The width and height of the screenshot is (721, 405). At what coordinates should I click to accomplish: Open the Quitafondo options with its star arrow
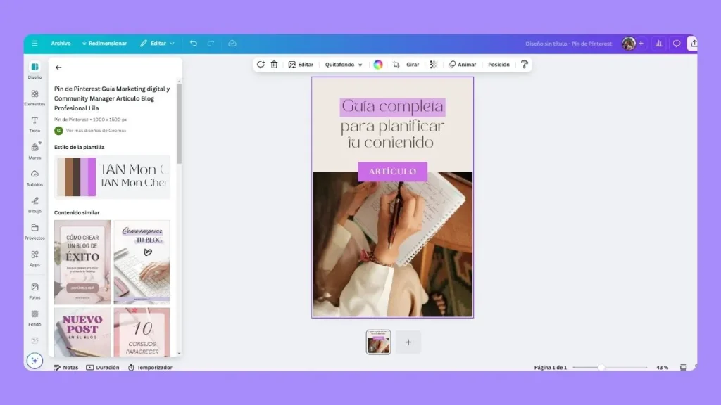coord(360,64)
